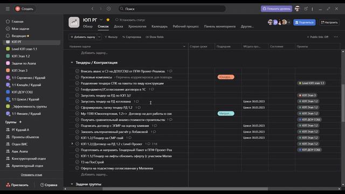
Task: Click Установить статус
Action: 130,20
